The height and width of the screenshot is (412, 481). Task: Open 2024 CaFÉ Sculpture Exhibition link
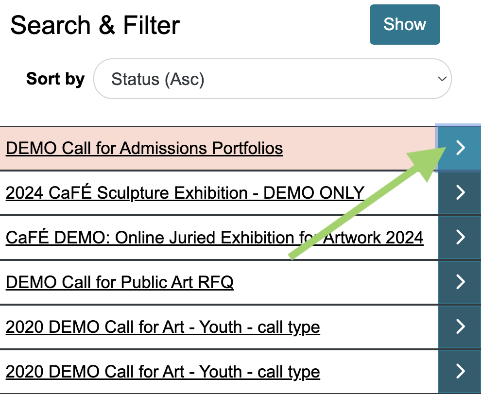185,193
